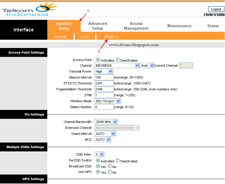Click the Channel Bandwidth label
This screenshot has width=225, height=184.
point(78,122)
